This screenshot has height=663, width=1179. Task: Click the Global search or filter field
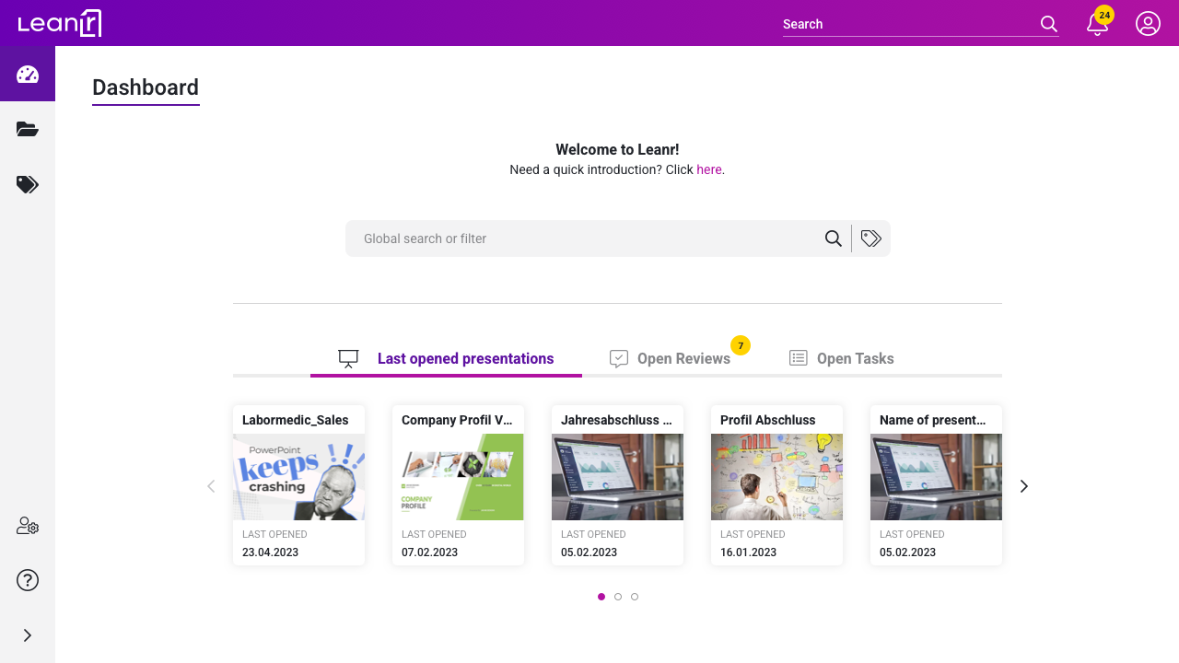point(571,238)
